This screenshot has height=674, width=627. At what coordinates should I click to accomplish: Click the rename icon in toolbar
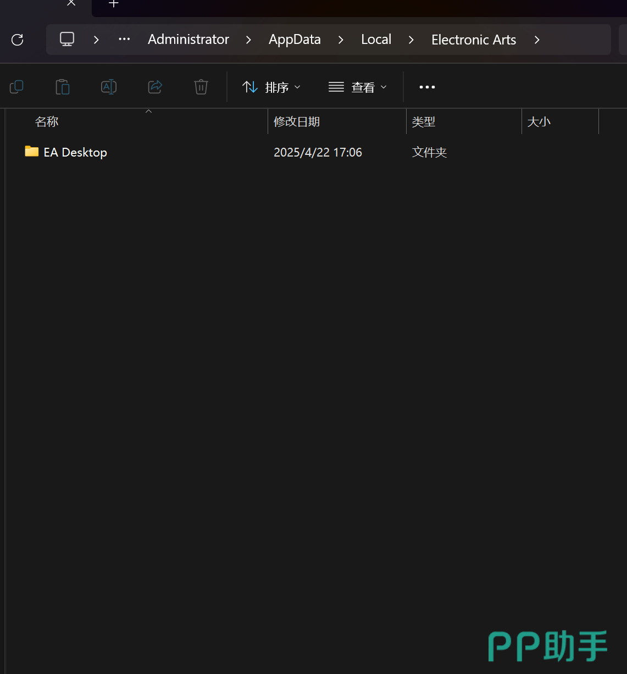pos(109,87)
